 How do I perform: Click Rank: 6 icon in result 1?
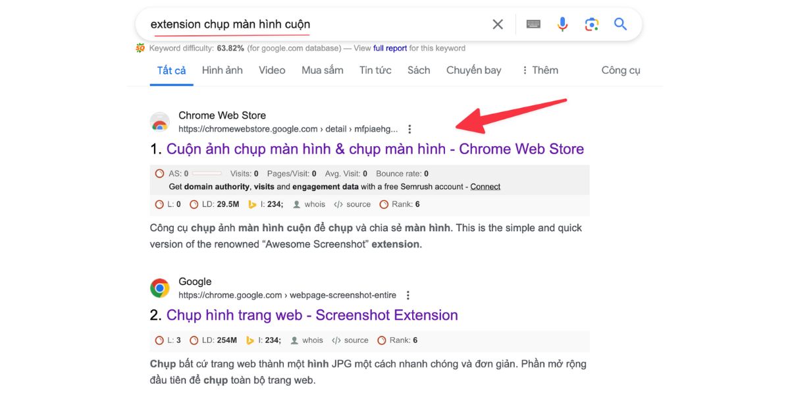point(384,205)
